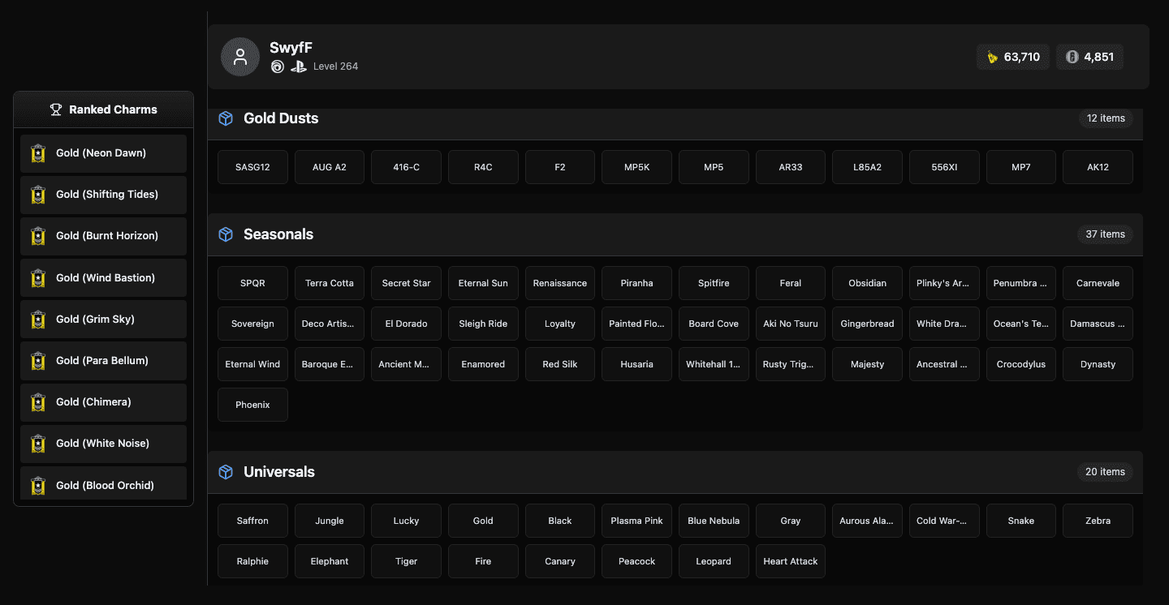The image size is (1169, 605).
Task: Click the charm icon next to Gold (Neon Dawn)
Action: click(37, 152)
